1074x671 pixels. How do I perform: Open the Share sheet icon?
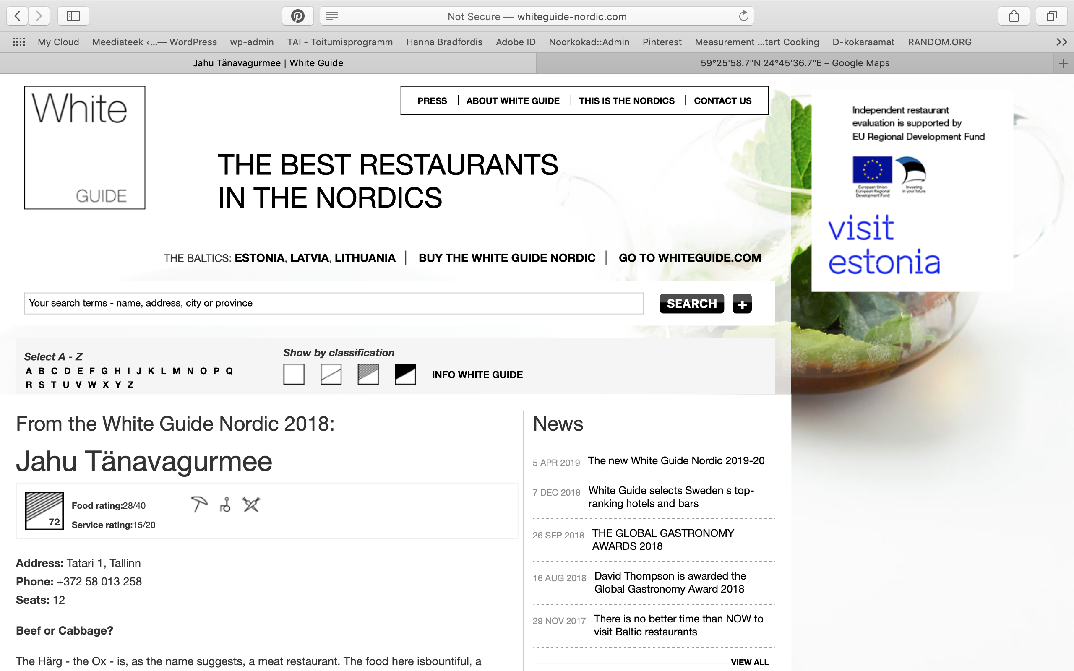pyautogui.click(x=1014, y=16)
